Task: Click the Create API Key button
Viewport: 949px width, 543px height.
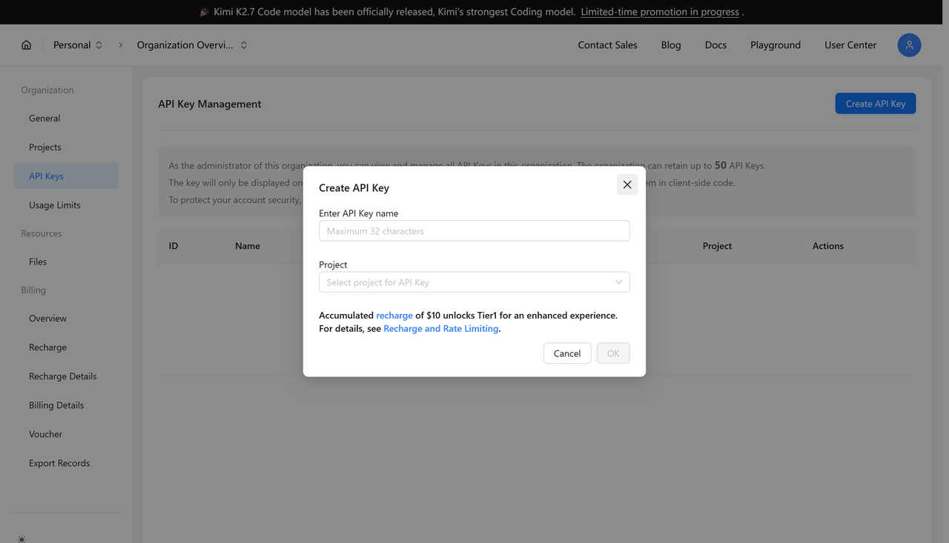Action: tap(876, 104)
